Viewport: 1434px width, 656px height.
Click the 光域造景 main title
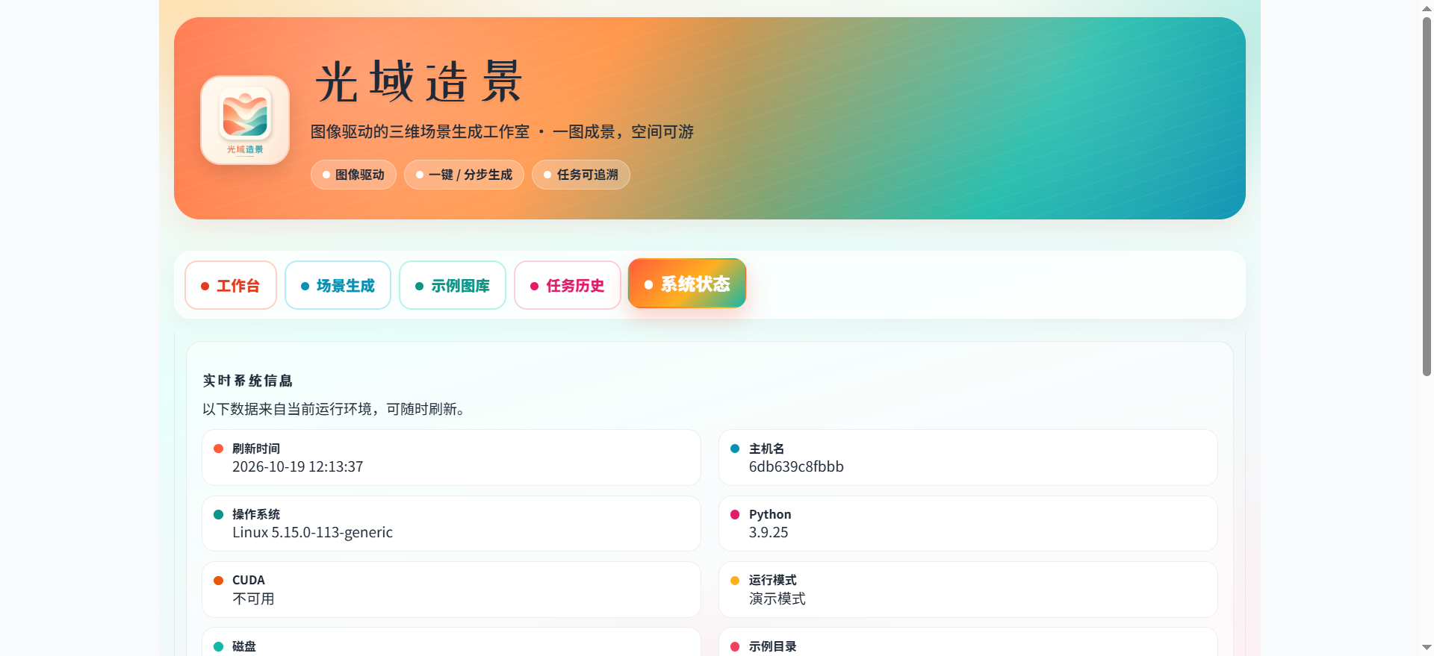pyautogui.click(x=419, y=81)
